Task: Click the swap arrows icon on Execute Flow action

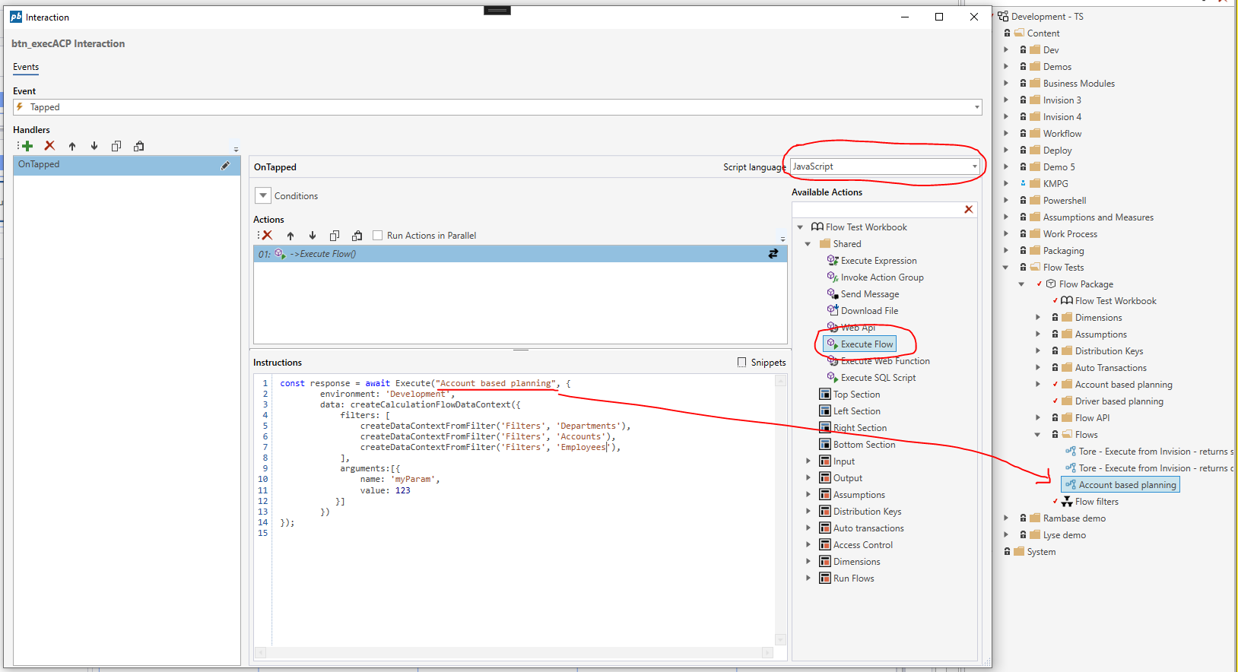Action: (x=773, y=254)
